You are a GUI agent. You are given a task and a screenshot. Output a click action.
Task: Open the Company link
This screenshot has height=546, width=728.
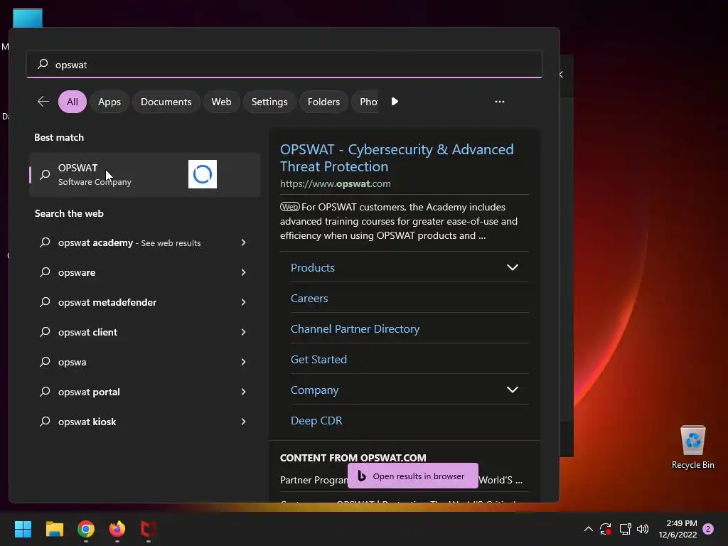(x=314, y=390)
